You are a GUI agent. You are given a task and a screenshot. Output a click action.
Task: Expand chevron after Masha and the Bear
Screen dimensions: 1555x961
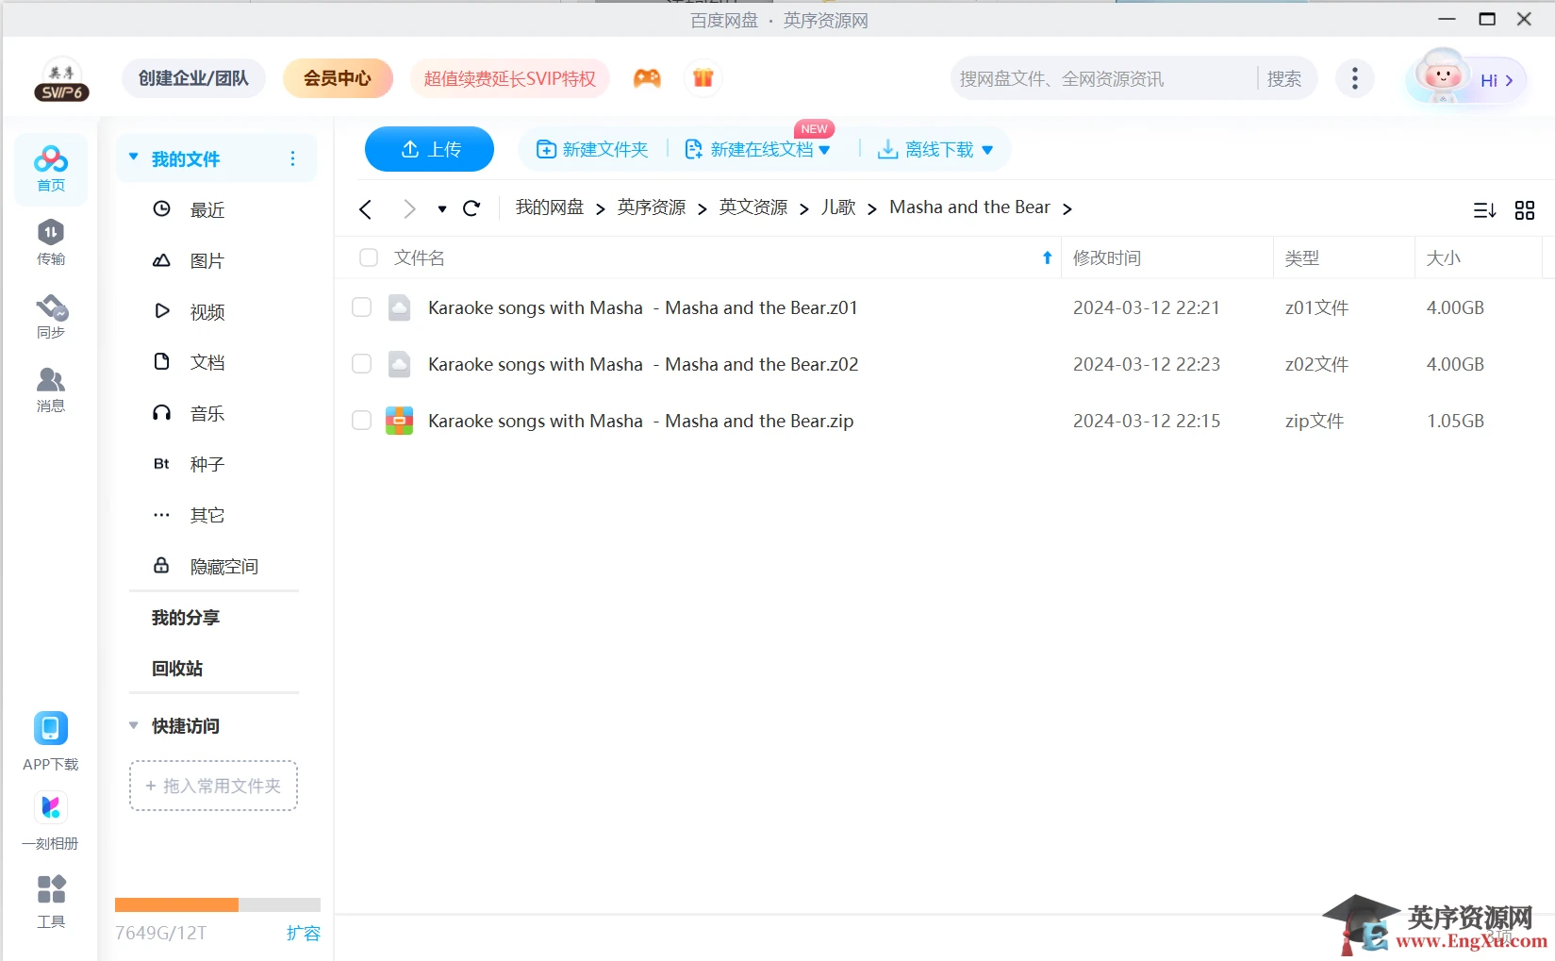1067,209
